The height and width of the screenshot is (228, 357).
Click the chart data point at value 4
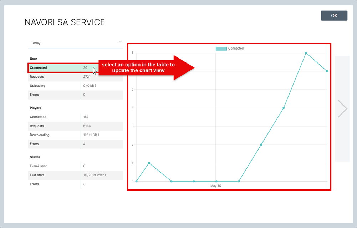coord(284,108)
